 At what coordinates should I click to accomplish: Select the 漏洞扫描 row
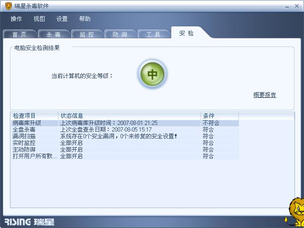tap(125, 136)
